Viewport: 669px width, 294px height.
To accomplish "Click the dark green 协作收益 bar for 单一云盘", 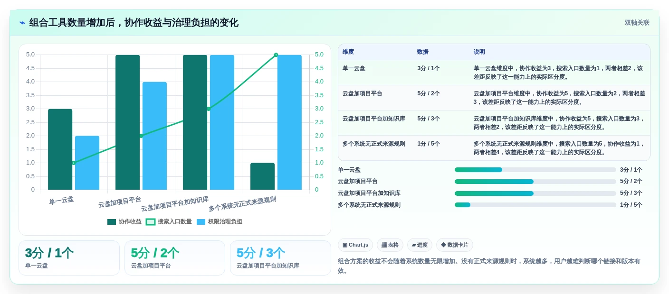I will pos(60,149).
